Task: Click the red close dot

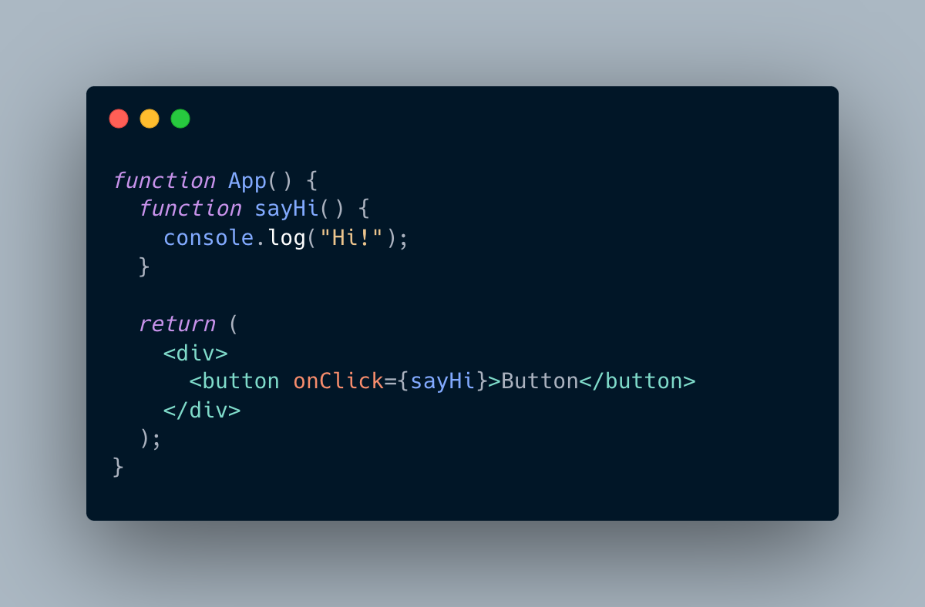Action: 119,119
